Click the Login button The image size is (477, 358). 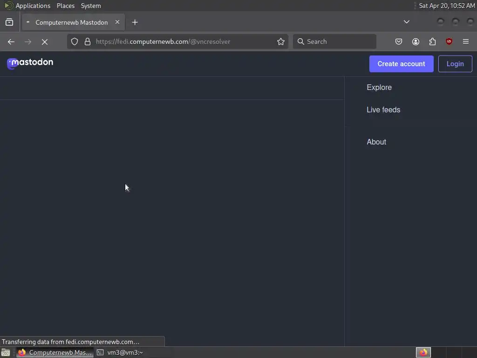click(x=455, y=64)
